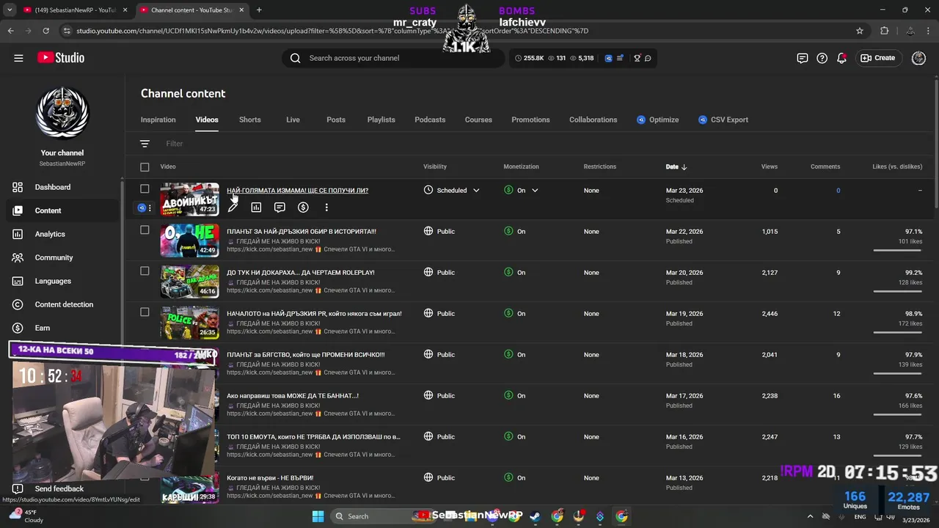
Task: Click the YouTube Studio logo
Action: (x=60, y=58)
